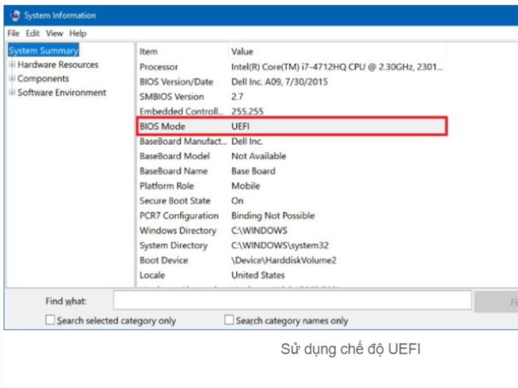This screenshot has height=388, width=518.
Task: Click the United States locale value
Action: tap(258, 275)
